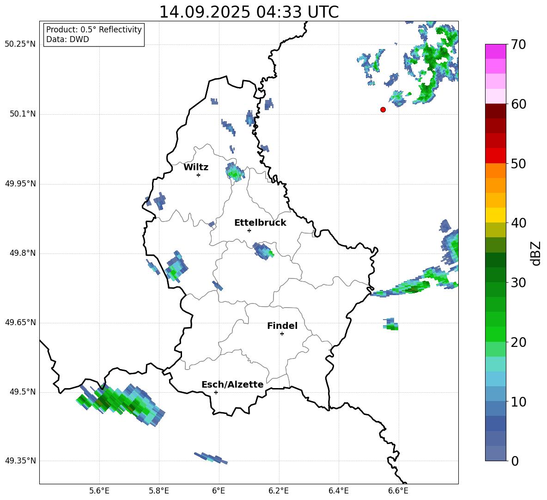The height and width of the screenshot is (500, 547).
Task: Click the colorbar 30 tick label
Action: tap(518, 283)
